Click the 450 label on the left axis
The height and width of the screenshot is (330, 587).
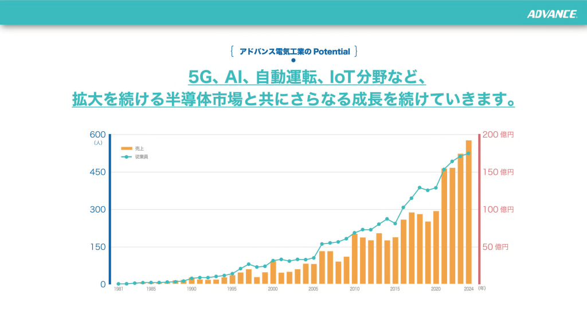click(97, 172)
